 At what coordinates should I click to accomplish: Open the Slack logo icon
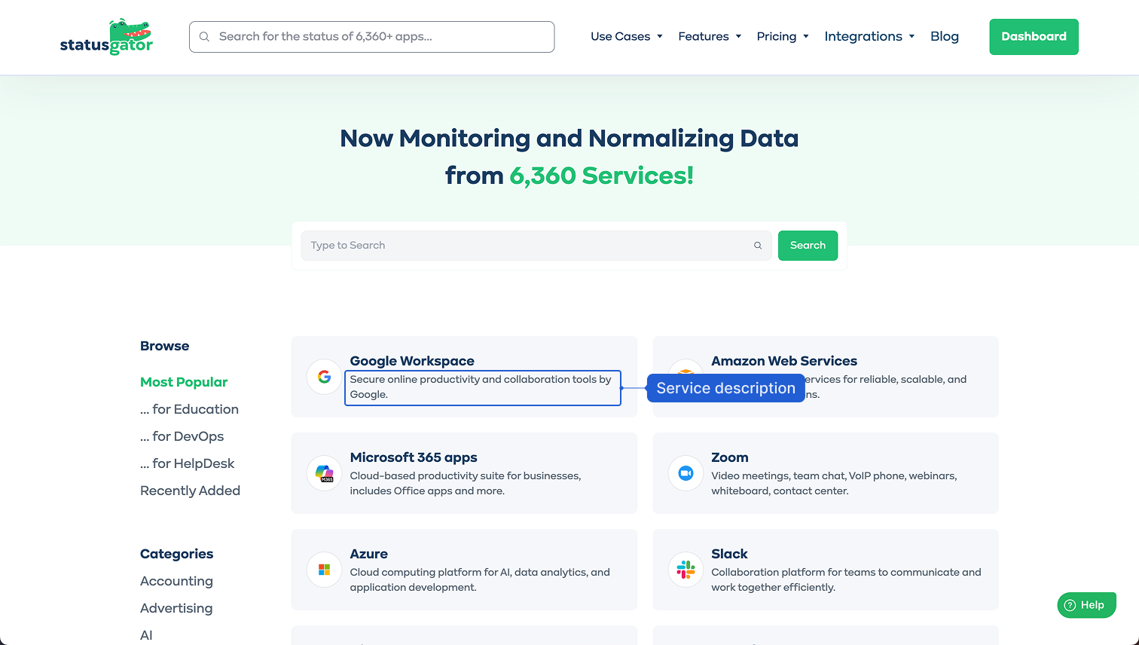click(686, 570)
